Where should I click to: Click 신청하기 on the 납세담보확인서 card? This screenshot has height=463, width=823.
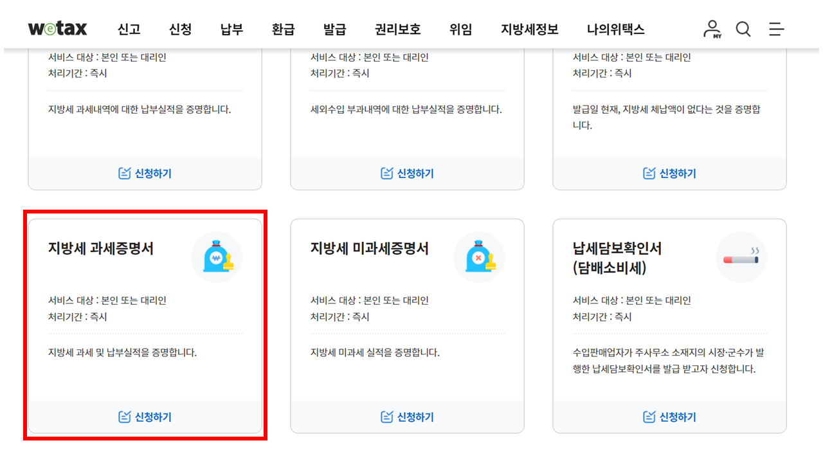[x=669, y=416]
